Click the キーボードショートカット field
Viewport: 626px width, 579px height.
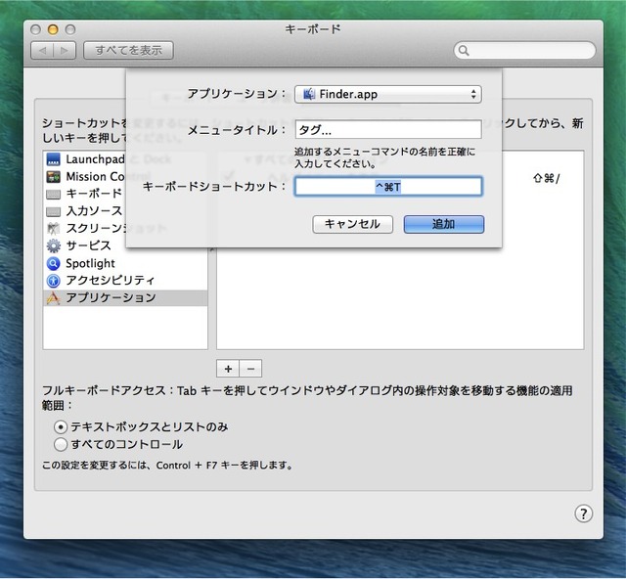tap(388, 187)
